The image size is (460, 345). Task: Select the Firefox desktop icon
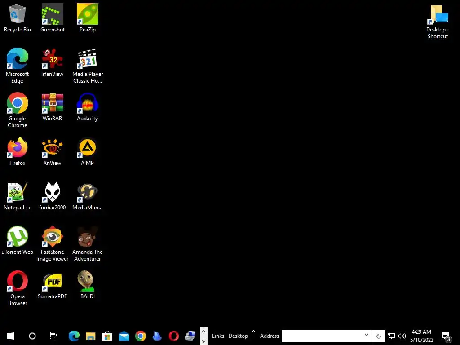point(18,152)
